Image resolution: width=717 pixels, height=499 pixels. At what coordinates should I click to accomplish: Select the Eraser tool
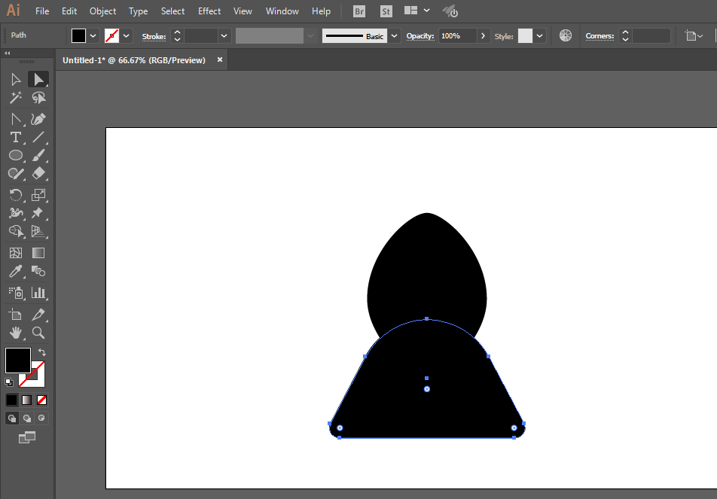tap(38, 174)
